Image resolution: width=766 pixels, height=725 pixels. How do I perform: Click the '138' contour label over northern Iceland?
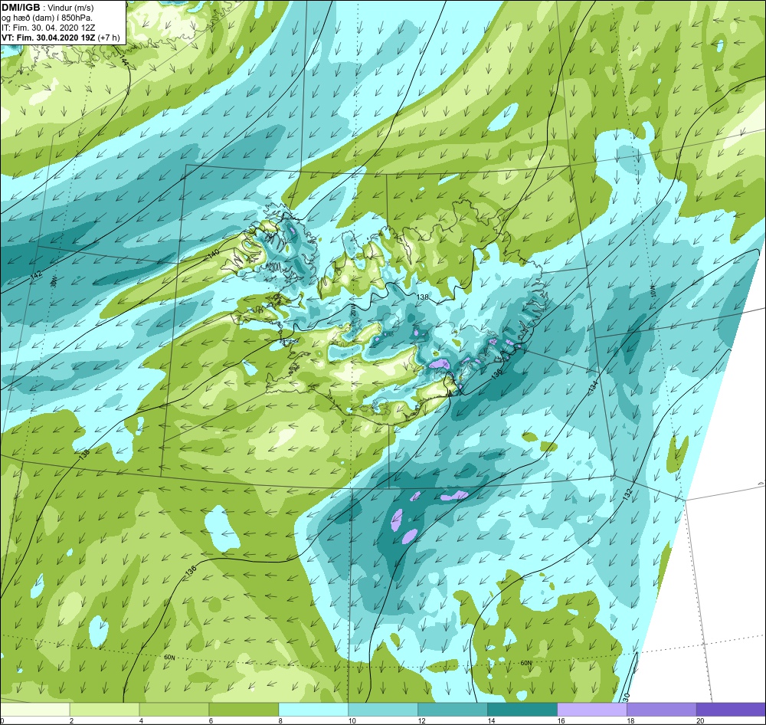tap(423, 297)
